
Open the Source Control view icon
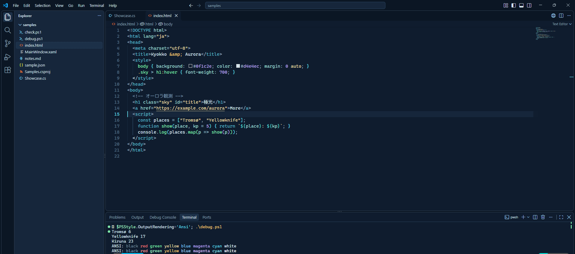point(8,43)
